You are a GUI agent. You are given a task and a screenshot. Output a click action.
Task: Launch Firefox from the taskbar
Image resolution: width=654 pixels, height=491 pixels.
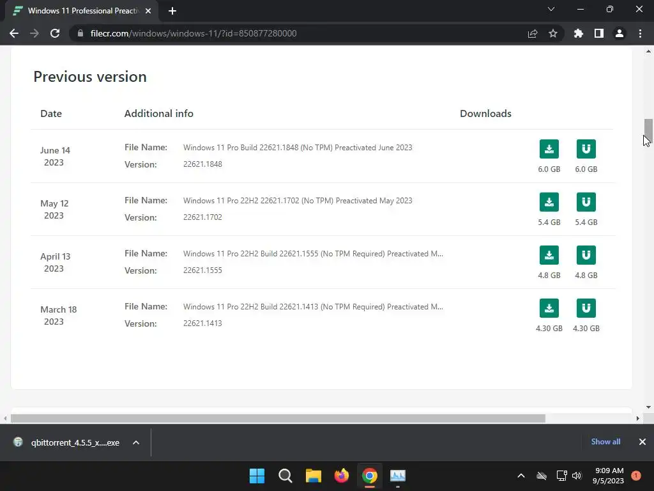click(342, 476)
